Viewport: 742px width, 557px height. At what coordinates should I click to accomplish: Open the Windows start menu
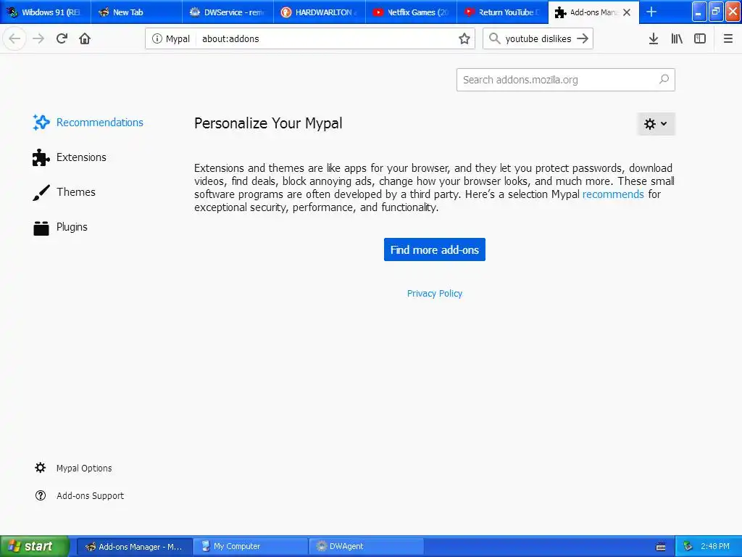[34, 546]
